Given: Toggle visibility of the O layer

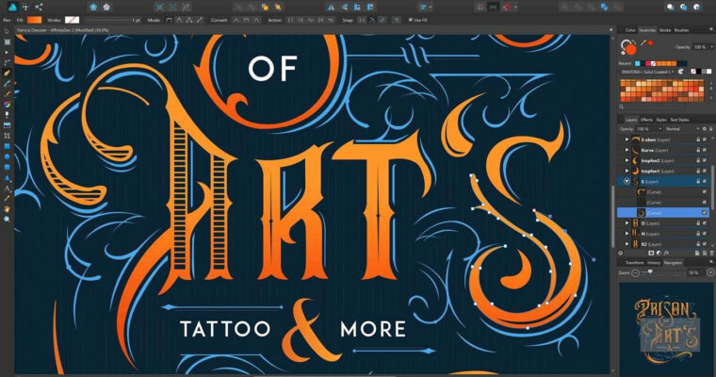Looking at the screenshot, I should tap(705, 223).
